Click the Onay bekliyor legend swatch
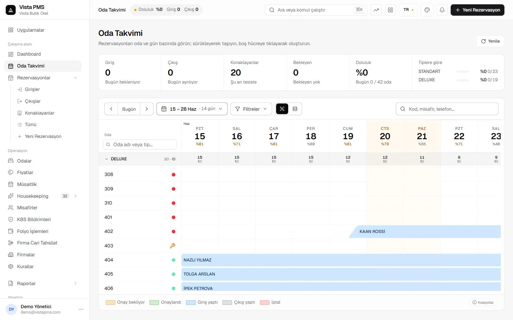The image size is (513, 320). 110,303
